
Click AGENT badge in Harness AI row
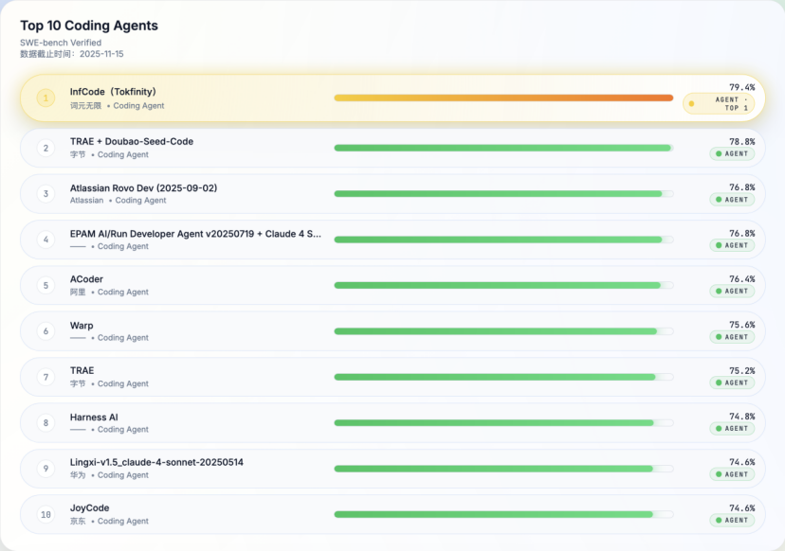click(732, 429)
